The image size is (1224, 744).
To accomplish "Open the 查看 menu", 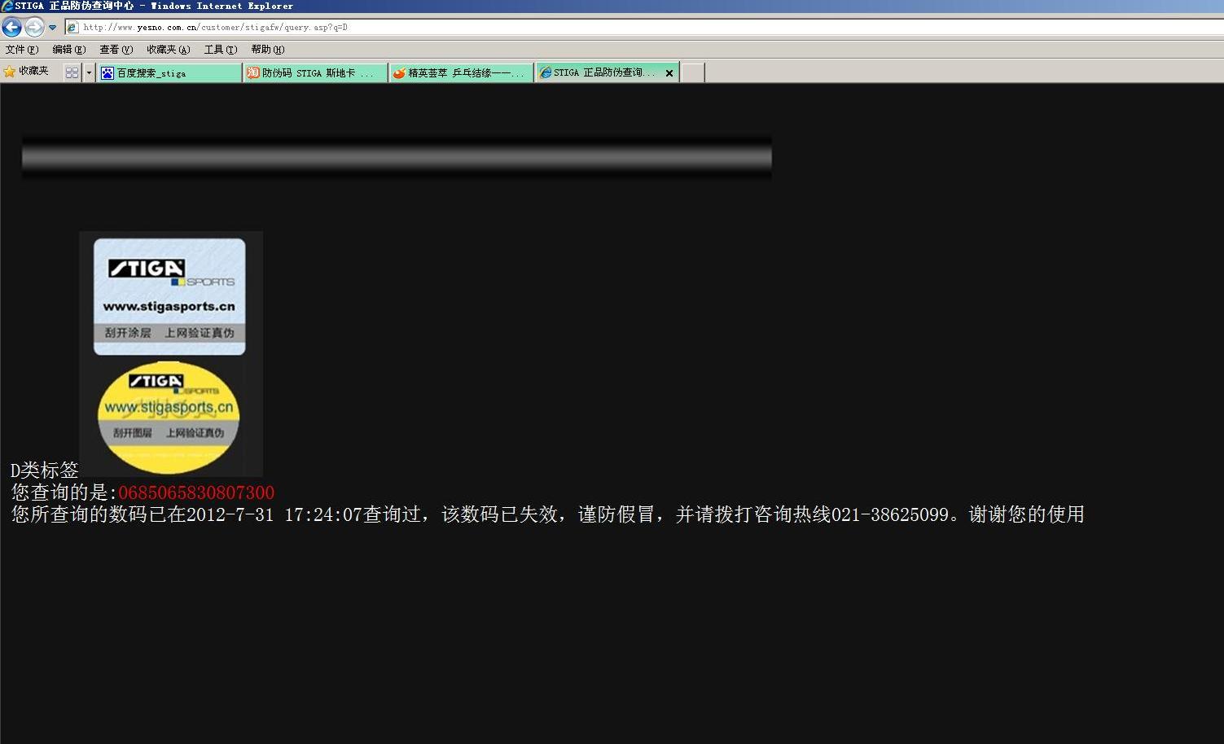I will click(116, 50).
